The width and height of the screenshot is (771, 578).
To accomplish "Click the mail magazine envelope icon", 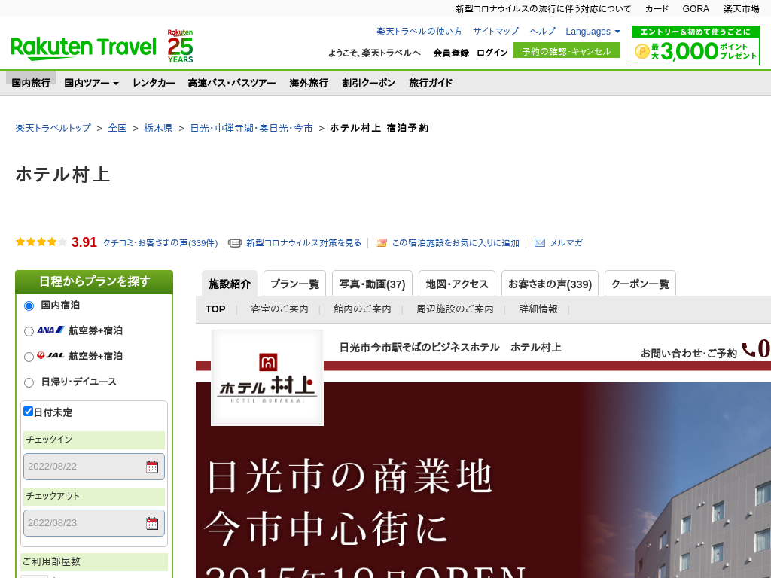I will [x=539, y=243].
